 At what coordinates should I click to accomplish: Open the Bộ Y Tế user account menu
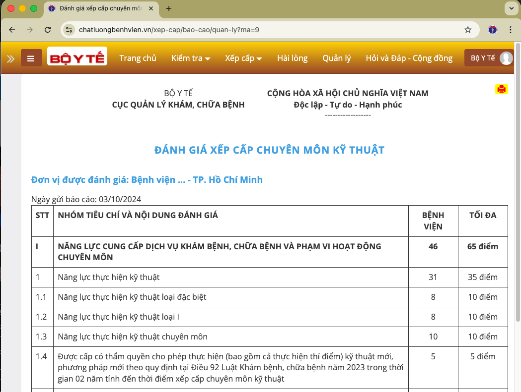[489, 58]
